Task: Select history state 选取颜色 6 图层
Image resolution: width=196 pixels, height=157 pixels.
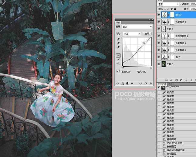Action: tap(175, 143)
